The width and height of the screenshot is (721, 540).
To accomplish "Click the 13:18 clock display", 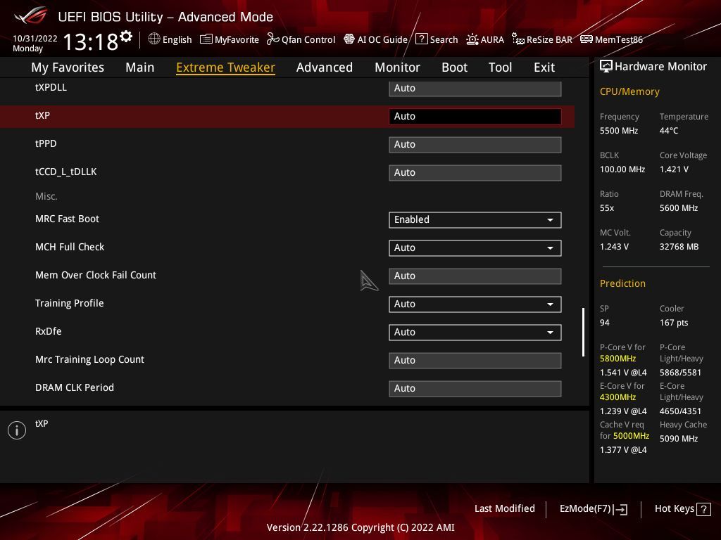I will 91,41.
